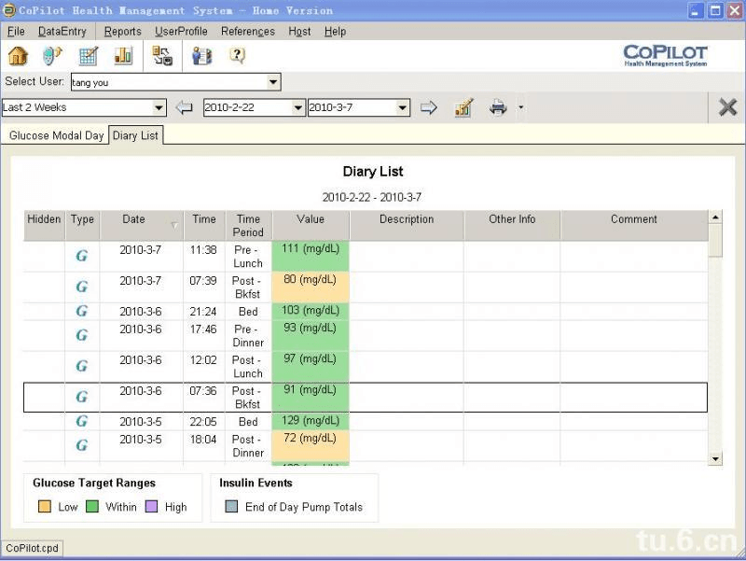Screen dimensions: 746x561
Task: Click the Comment column header
Action: pyautogui.click(x=634, y=225)
